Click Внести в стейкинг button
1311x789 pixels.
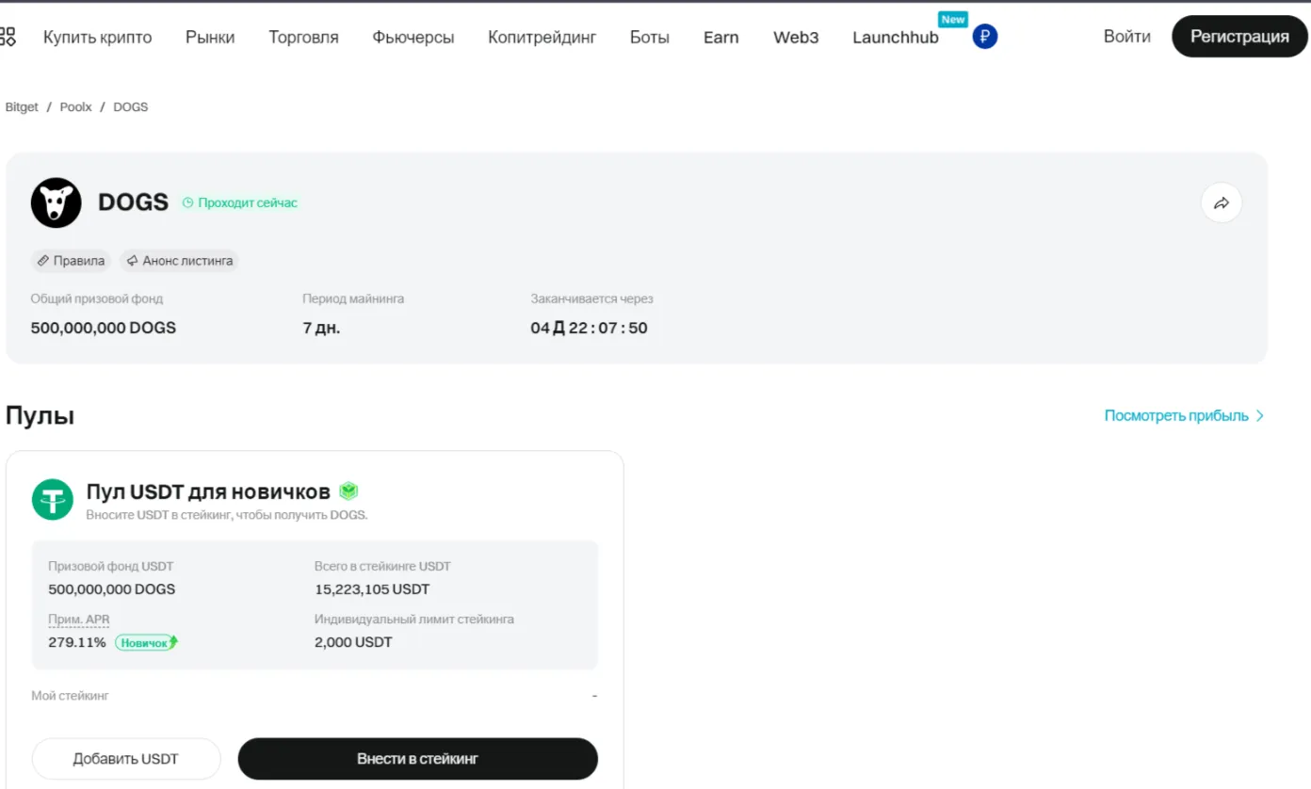point(417,759)
